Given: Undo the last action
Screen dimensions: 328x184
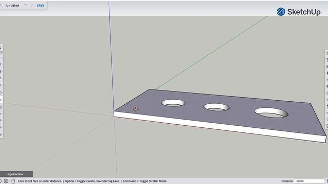Looking at the screenshot, I should 26,6.
